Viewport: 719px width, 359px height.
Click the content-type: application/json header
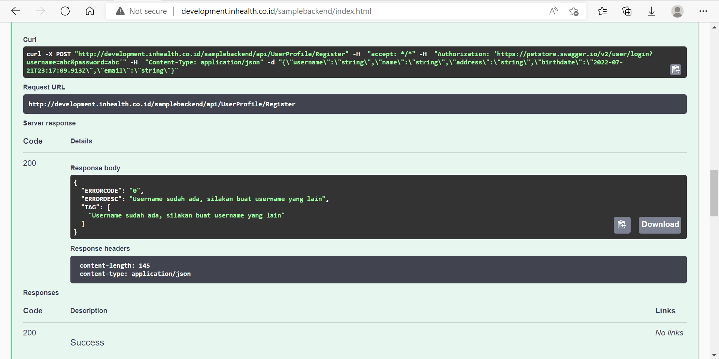pos(135,274)
